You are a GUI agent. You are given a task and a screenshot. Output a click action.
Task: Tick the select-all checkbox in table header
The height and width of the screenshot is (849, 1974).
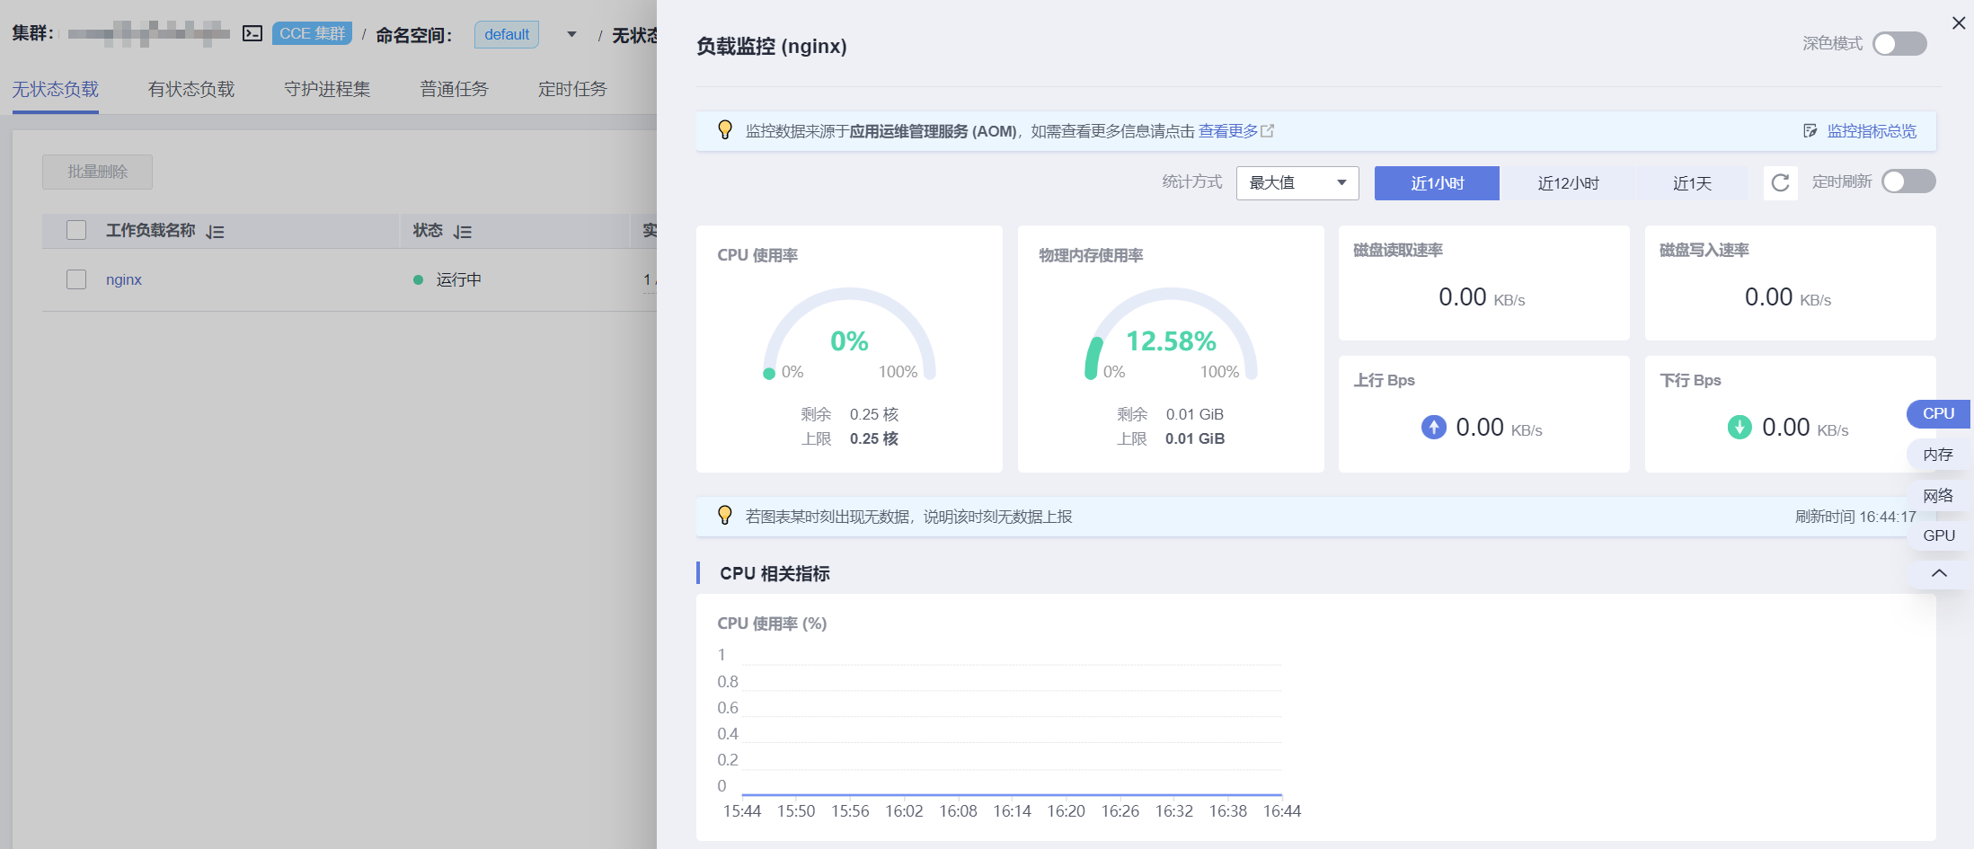pyautogui.click(x=76, y=231)
